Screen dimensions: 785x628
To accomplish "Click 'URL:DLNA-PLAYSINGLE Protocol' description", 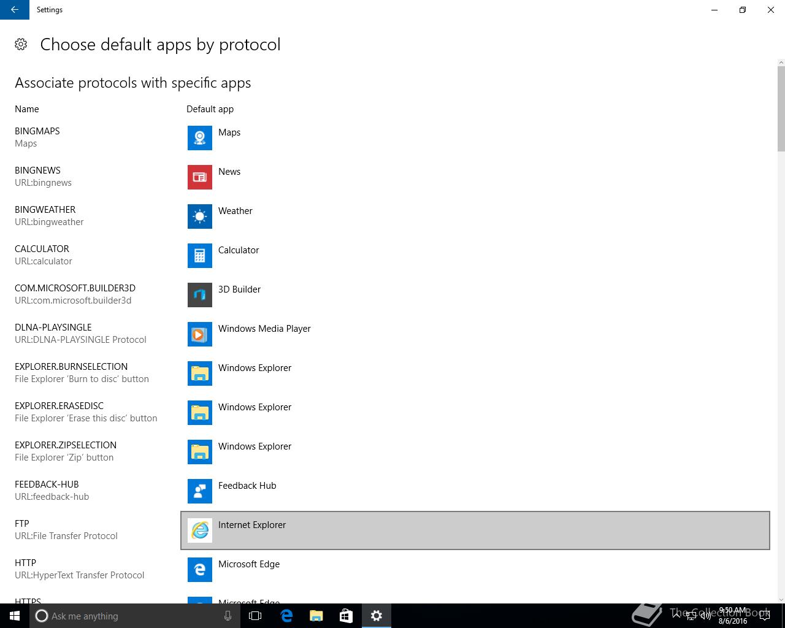I will pyautogui.click(x=80, y=340).
